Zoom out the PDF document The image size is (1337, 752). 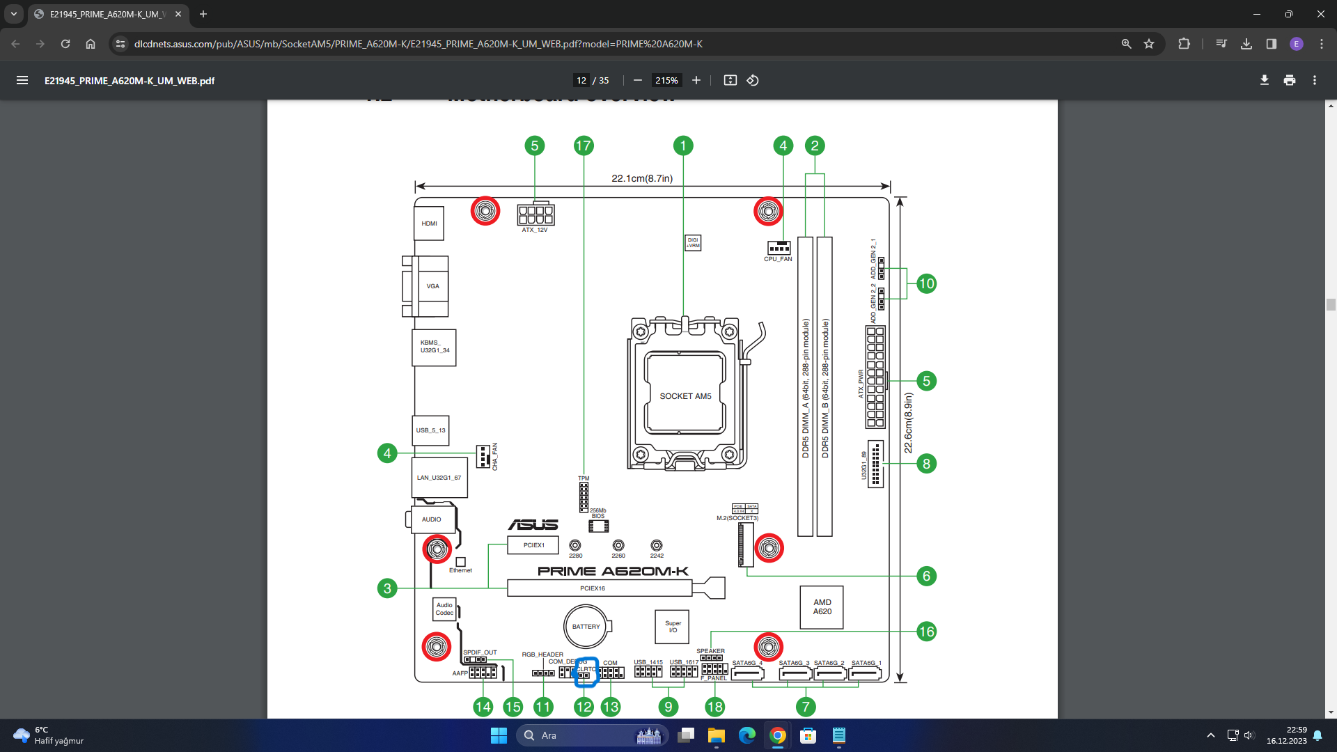click(x=637, y=80)
